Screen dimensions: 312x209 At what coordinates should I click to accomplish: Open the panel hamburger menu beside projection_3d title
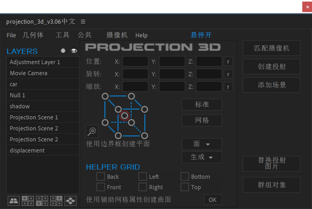[83, 21]
